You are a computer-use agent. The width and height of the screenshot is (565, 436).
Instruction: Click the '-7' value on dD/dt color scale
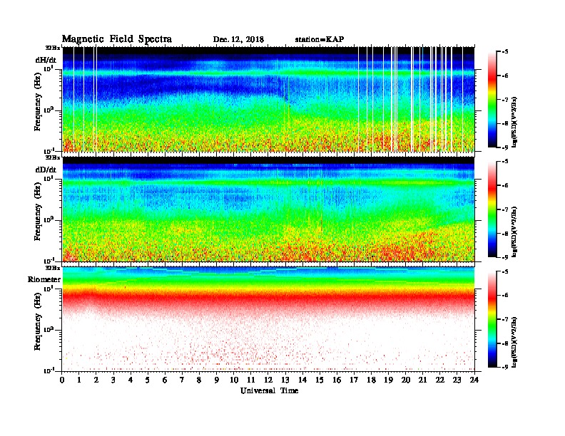(x=505, y=209)
